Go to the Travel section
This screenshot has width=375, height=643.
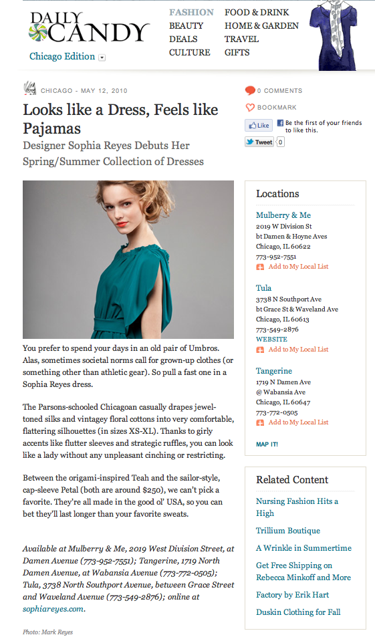[x=241, y=39]
